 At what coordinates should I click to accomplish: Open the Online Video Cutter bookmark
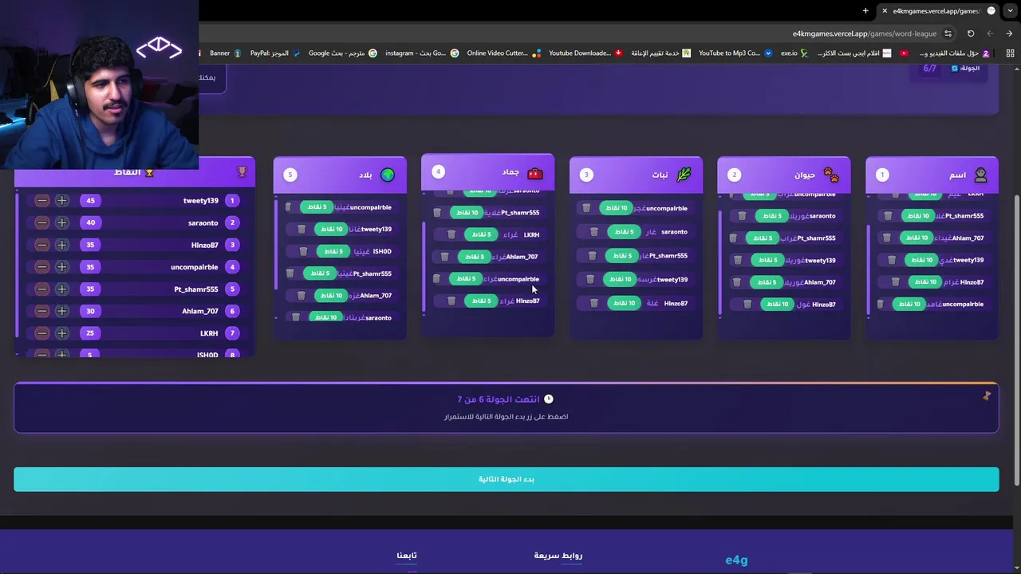[x=503, y=53]
